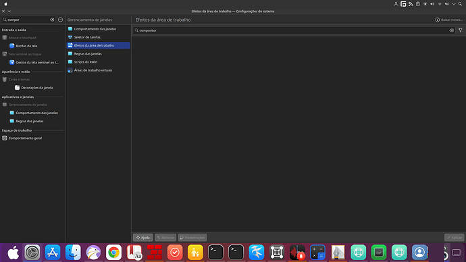Viewport: 466px width, 262px height.
Task: Open the effects filter funnel icon
Action: click(461, 30)
